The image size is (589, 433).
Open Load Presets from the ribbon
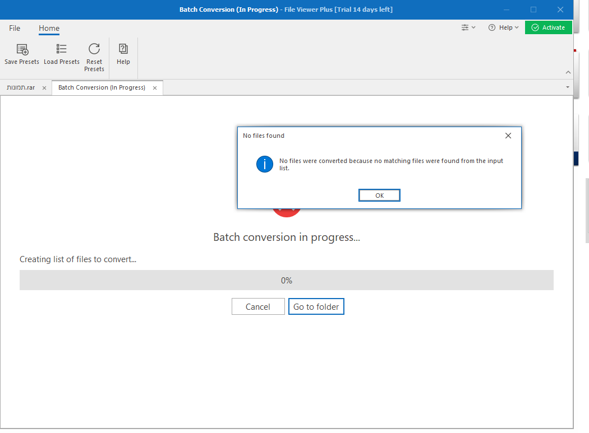tap(62, 54)
